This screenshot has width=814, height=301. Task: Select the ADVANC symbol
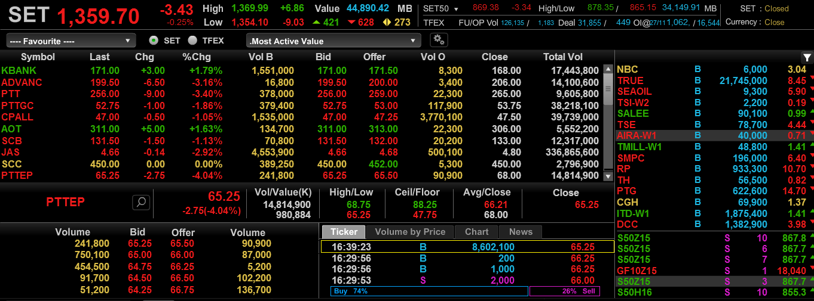pos(22,82)
